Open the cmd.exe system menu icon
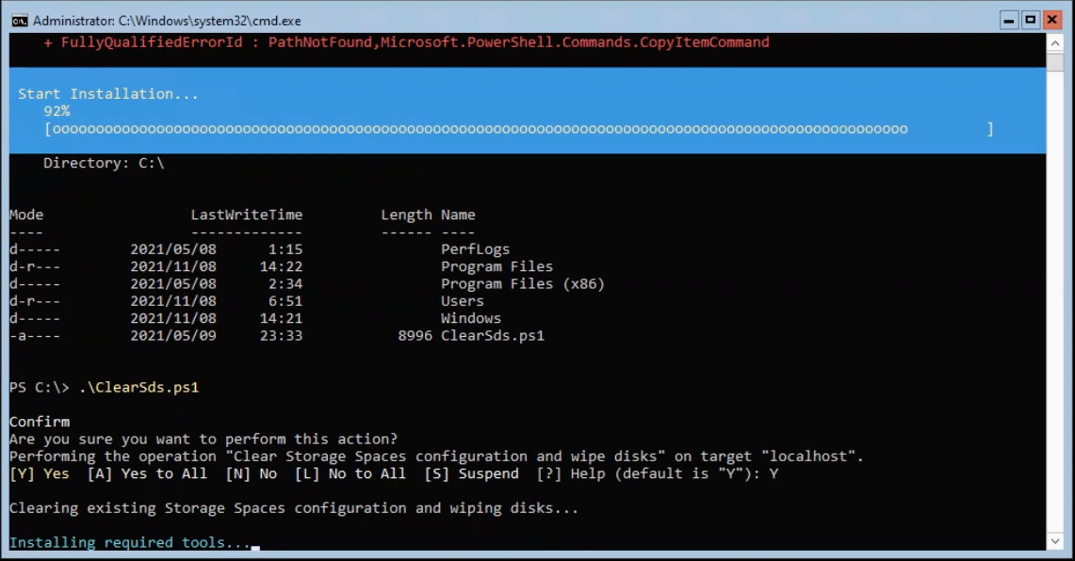1075x561 pixels. 19,21
